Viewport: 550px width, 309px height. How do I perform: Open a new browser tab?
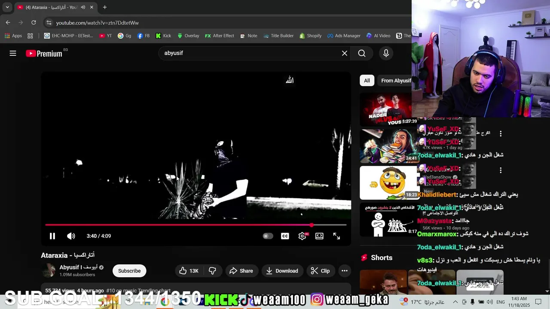[104, 7]
